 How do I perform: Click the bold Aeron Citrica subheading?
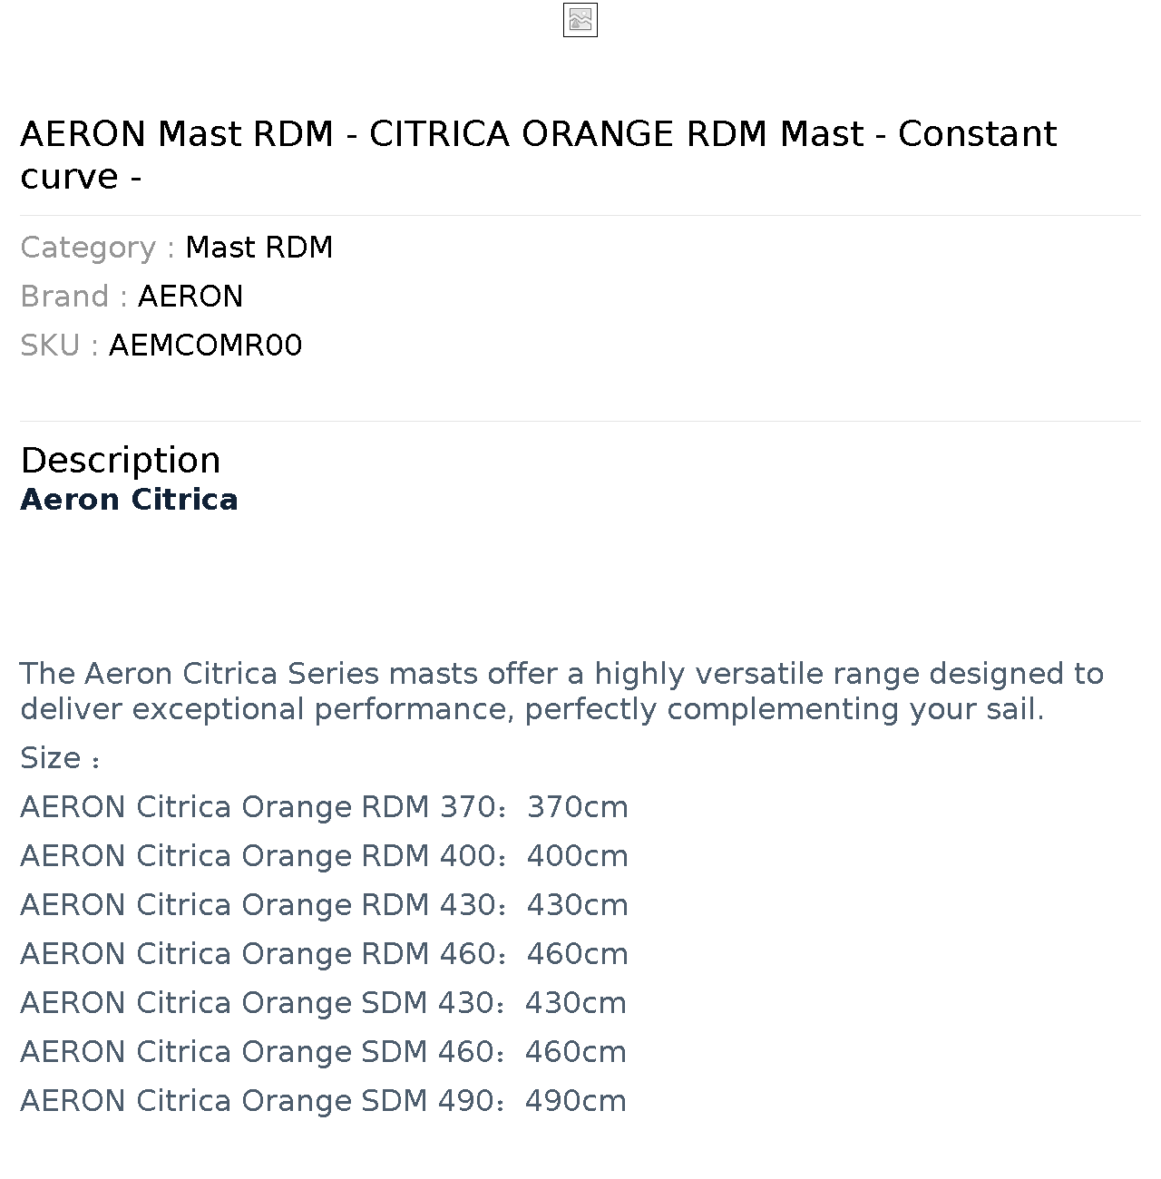[129, 500]
